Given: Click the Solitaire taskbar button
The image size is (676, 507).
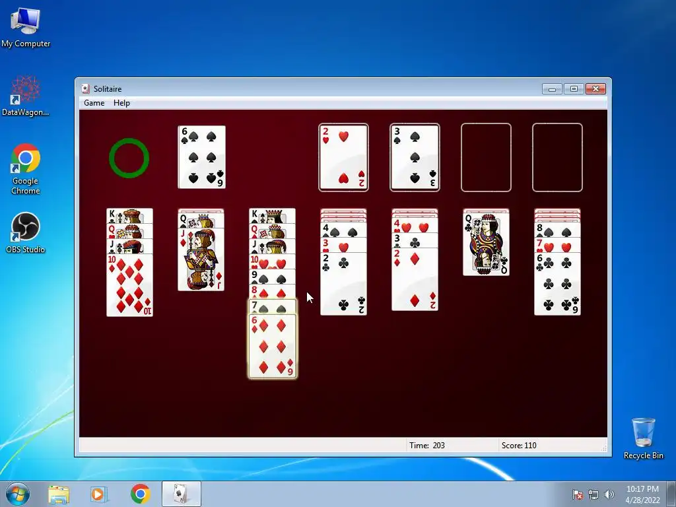Looking at the screenshot, I should 182,494.
